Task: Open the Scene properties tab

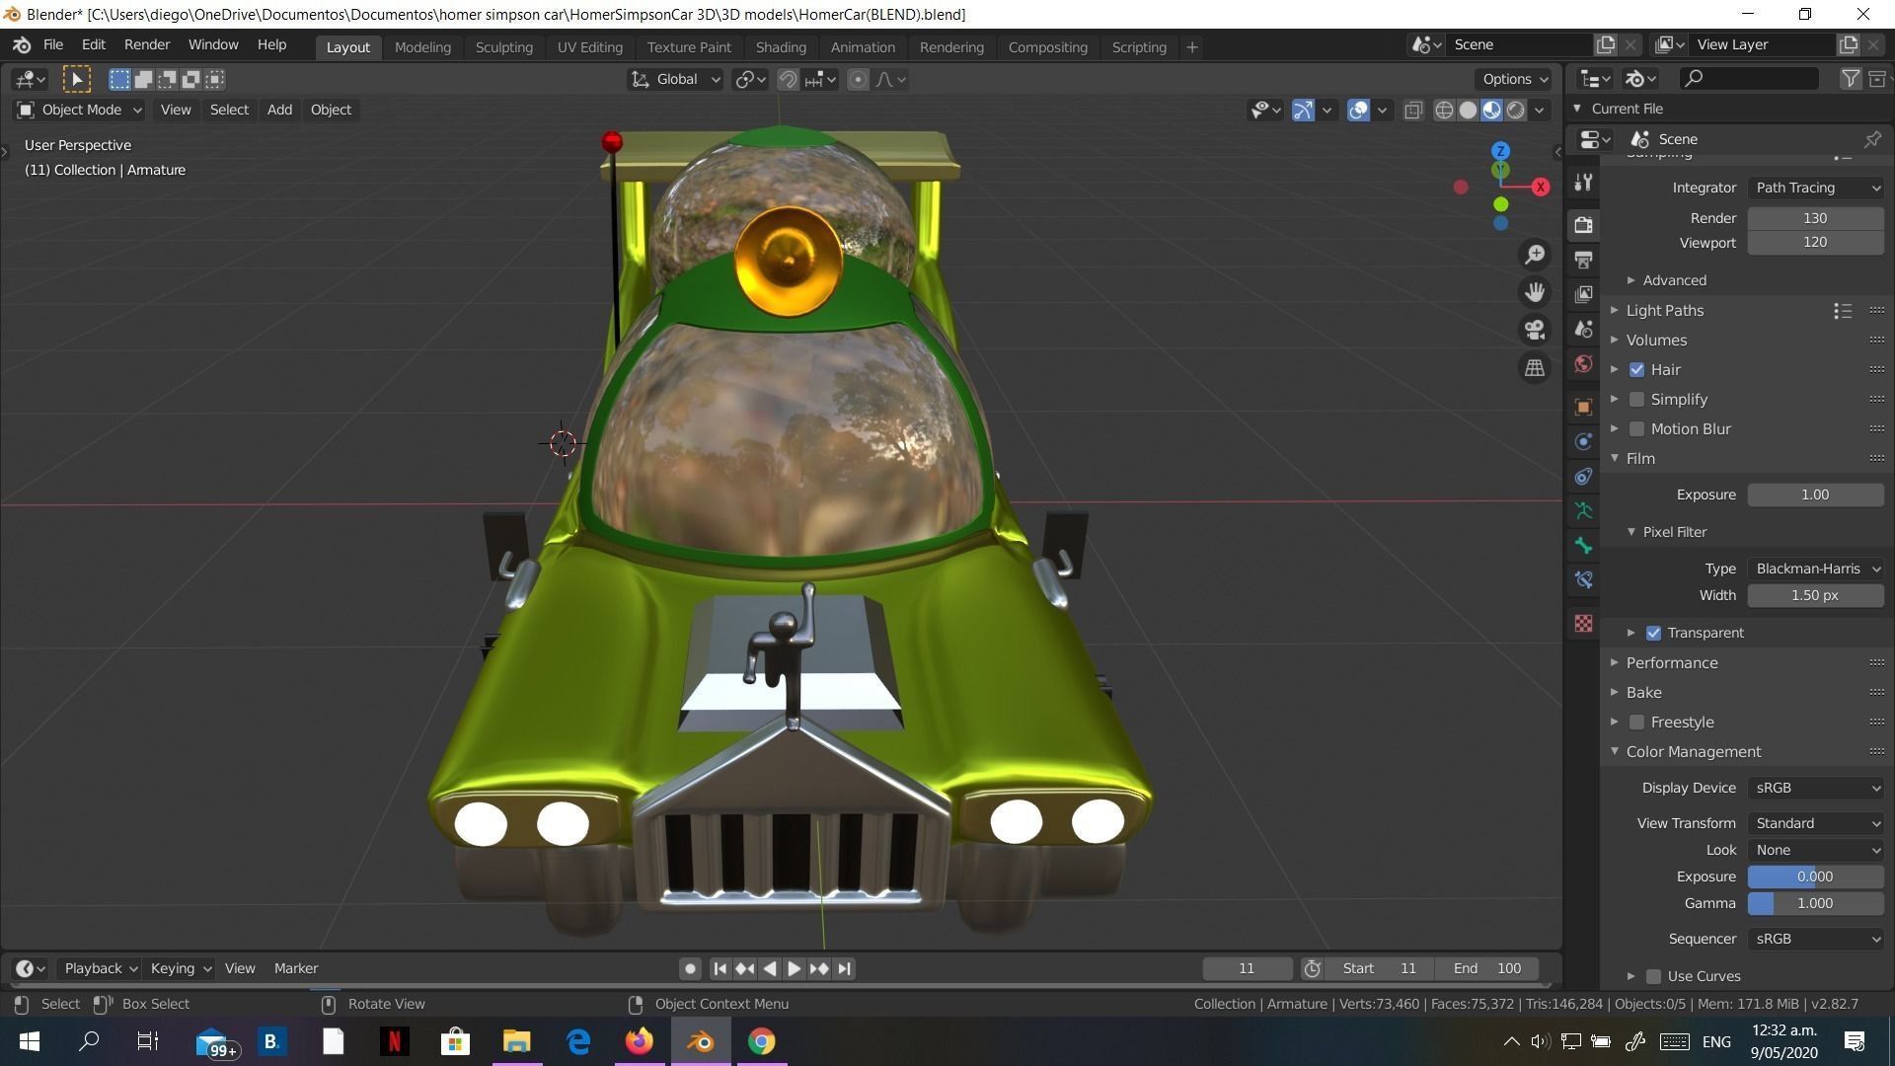Action: [x=1583, y=329]
